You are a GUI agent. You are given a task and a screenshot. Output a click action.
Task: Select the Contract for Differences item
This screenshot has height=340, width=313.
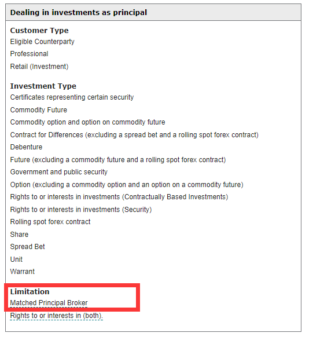(x=134, y=135)
